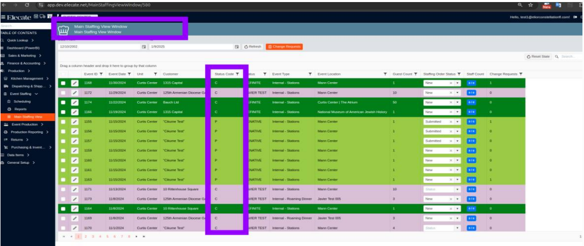Toggle the select-all header checkbox
Viewport: 584px width, 246px height.
63,74
